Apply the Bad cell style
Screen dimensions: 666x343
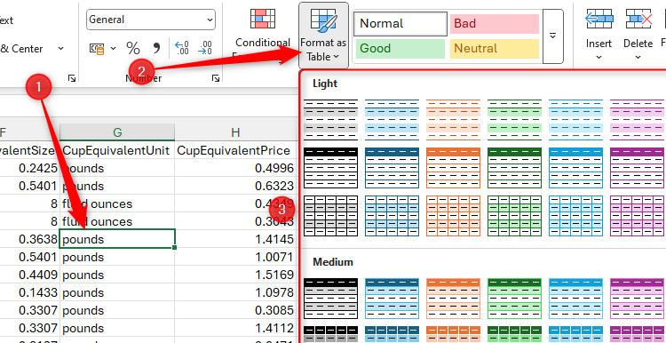[495, 23]
